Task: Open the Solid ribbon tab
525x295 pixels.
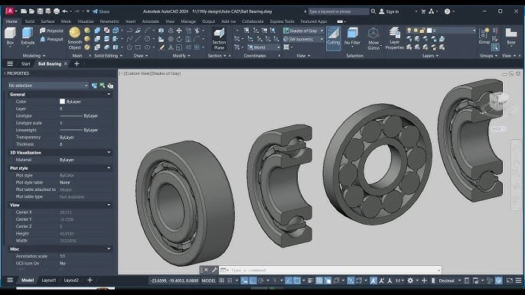Action: (x=29, y=21)
